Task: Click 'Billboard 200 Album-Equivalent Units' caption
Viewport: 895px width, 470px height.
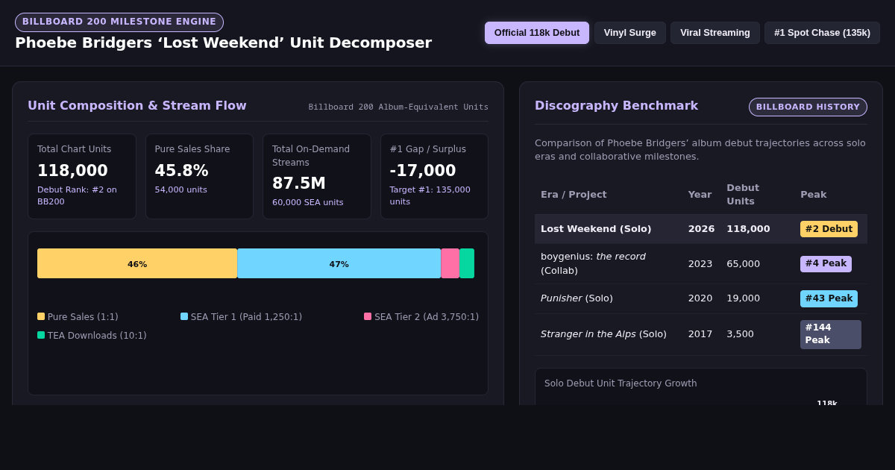Action: tap(398, 107)
